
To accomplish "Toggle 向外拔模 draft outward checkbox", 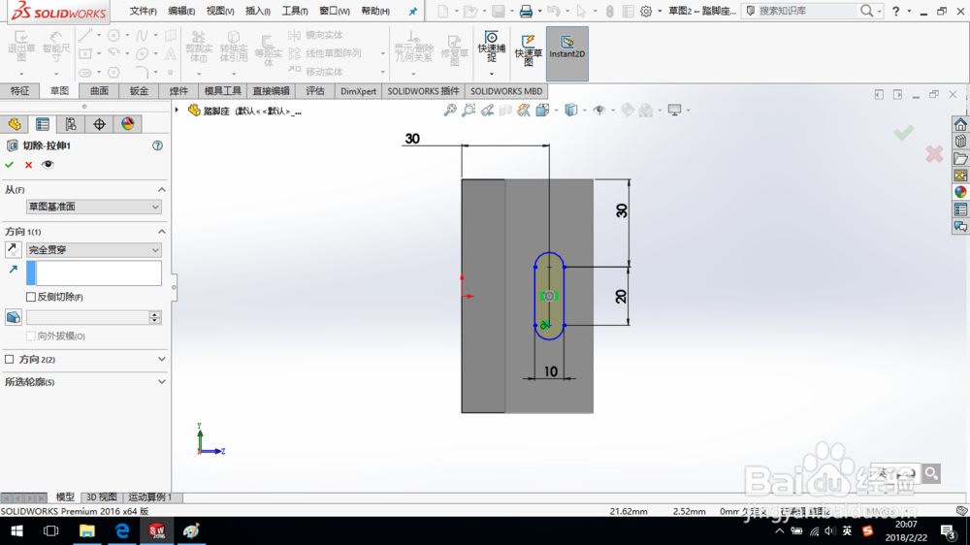I will pyautogui.click(x=30, y=336).
